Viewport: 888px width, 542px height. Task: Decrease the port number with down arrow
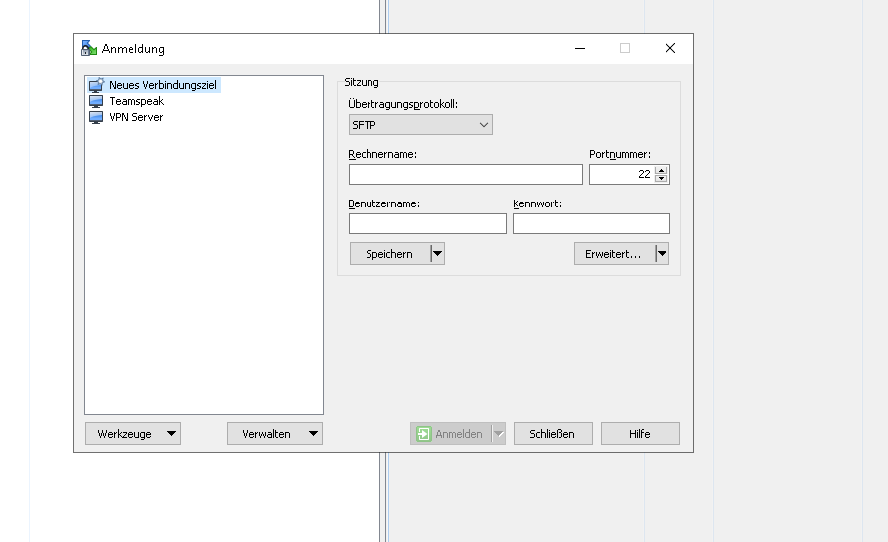click(x=661, y=179)
